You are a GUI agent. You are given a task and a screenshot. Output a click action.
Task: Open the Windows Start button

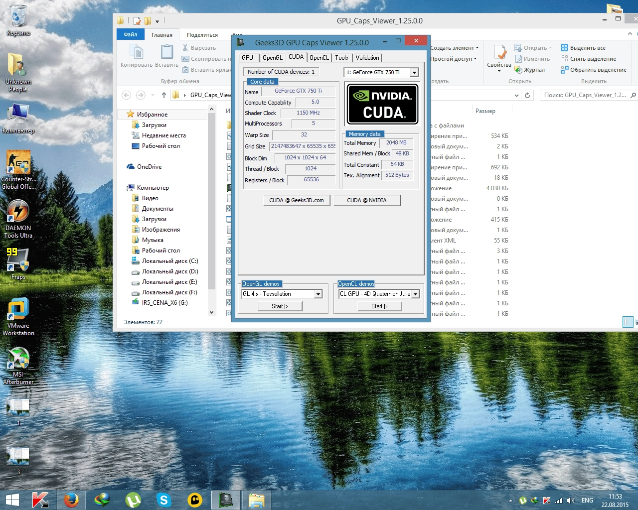click(12, 500)
